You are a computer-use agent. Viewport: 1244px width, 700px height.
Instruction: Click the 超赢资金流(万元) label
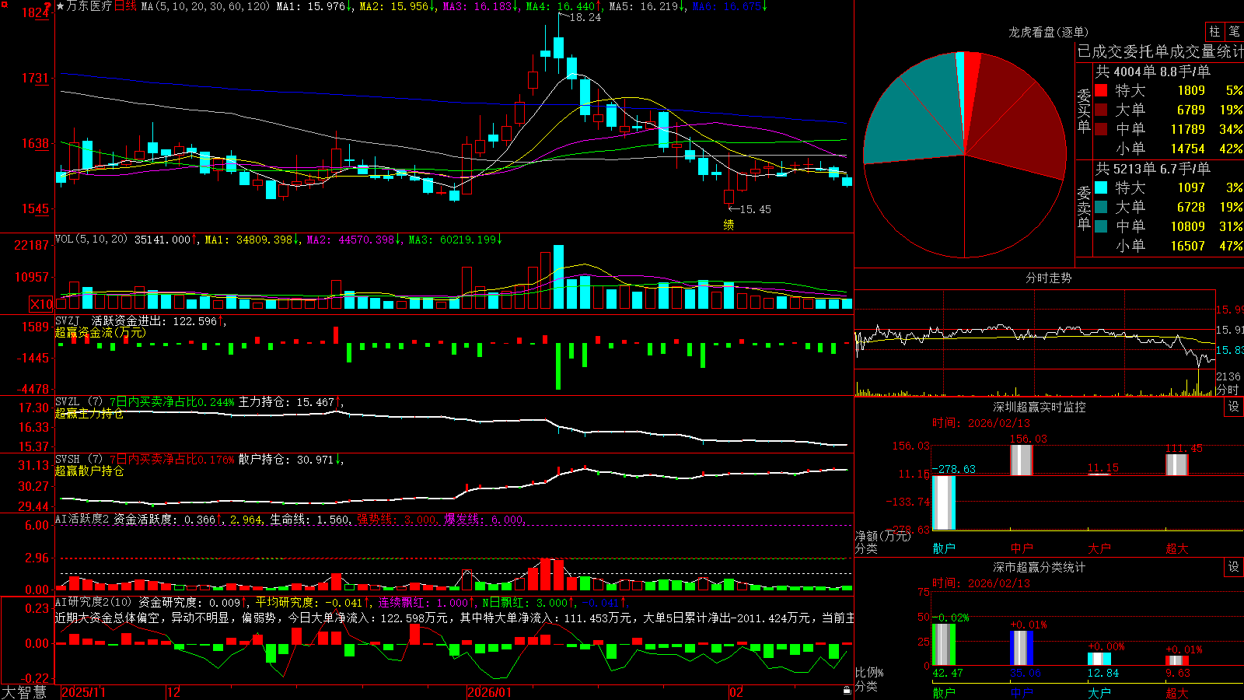(x=100, y=332)
